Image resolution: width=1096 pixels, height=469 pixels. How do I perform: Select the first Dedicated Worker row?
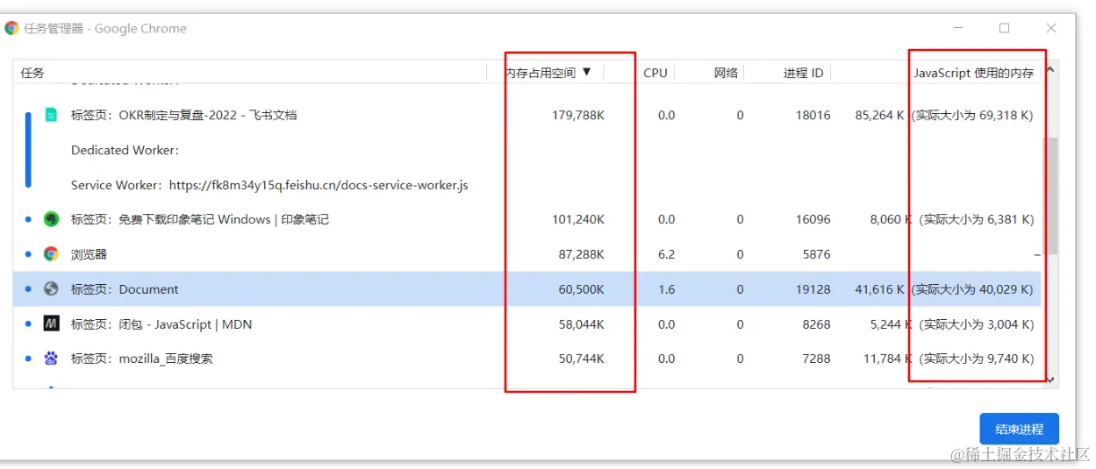(527, 150)
